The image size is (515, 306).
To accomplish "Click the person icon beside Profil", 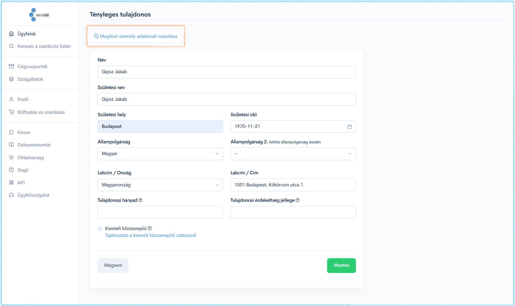I will pyautogui.click(x=11, y=99).
